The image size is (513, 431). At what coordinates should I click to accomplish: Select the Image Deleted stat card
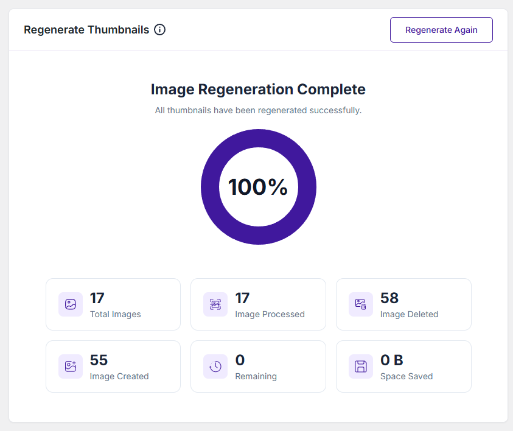click(x=403, y=304)
